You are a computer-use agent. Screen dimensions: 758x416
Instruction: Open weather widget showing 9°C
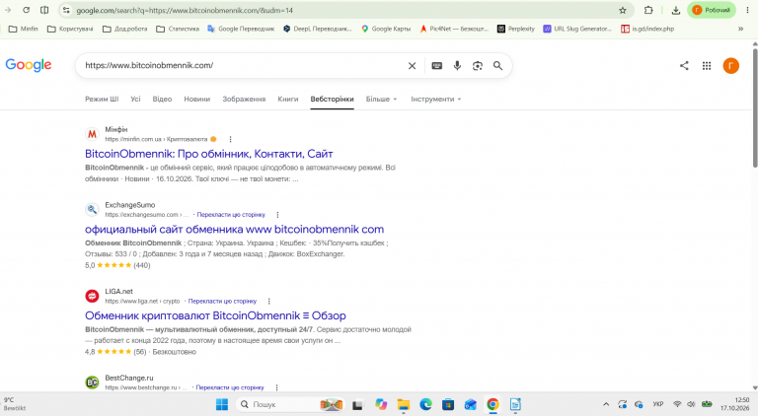[x=15, y=404]
